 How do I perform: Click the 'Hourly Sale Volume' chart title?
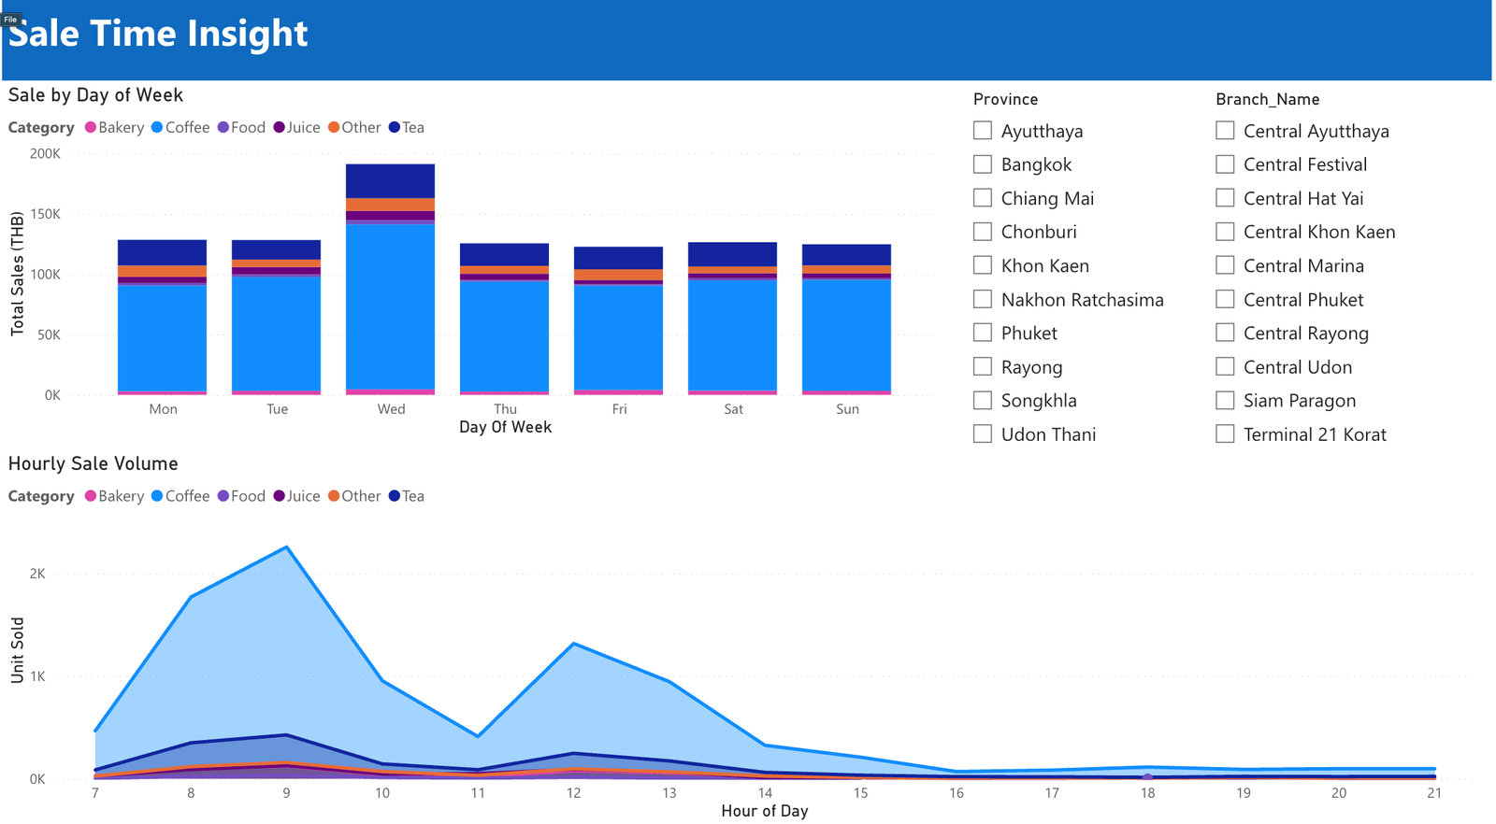point(93,463)
